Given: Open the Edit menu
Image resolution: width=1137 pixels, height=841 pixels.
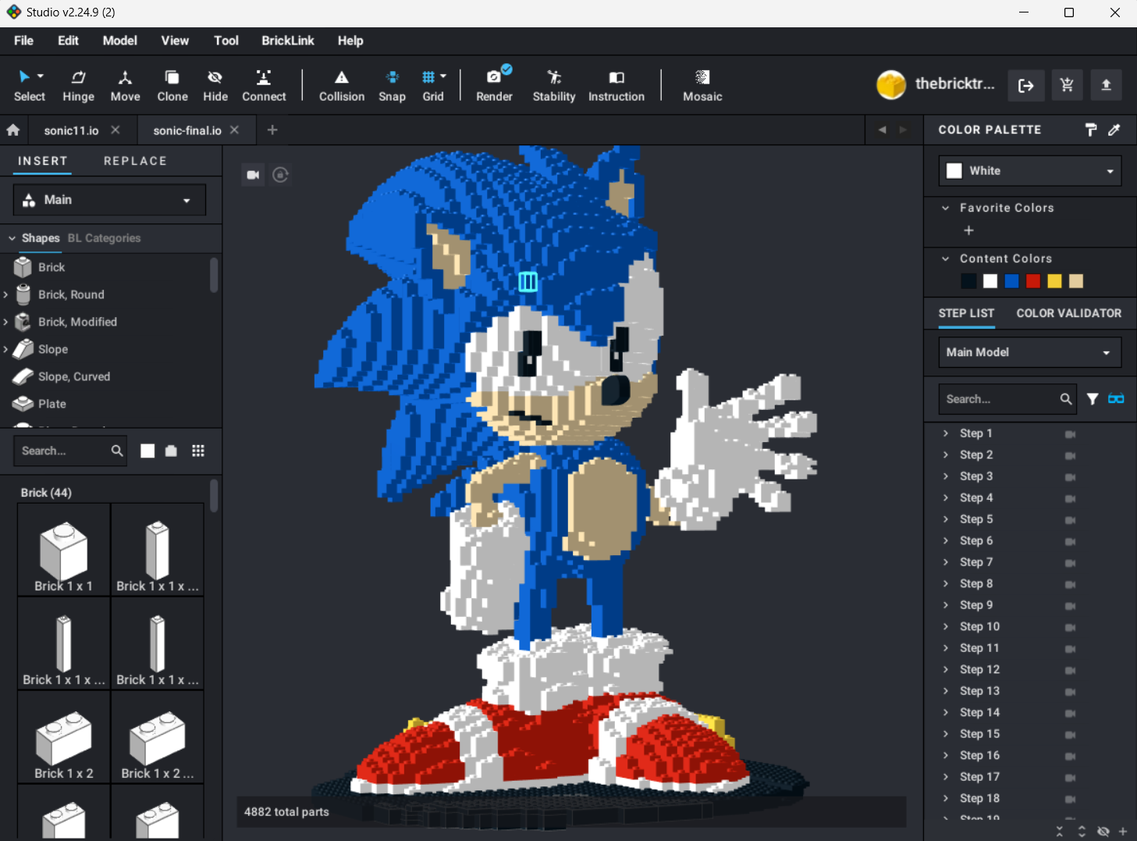Looking at the screenshot, I should [x=68, y=41].
